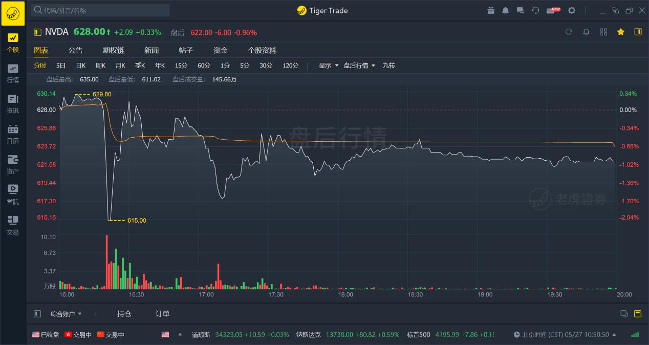Set a price alert with the bell icon beside NVDA

pyautogui.click(x=586, y=32)
